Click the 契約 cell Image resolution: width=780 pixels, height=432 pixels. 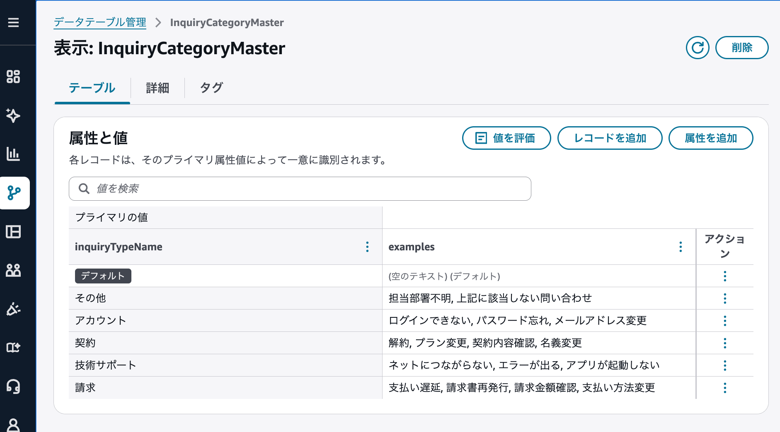point(225,343)
